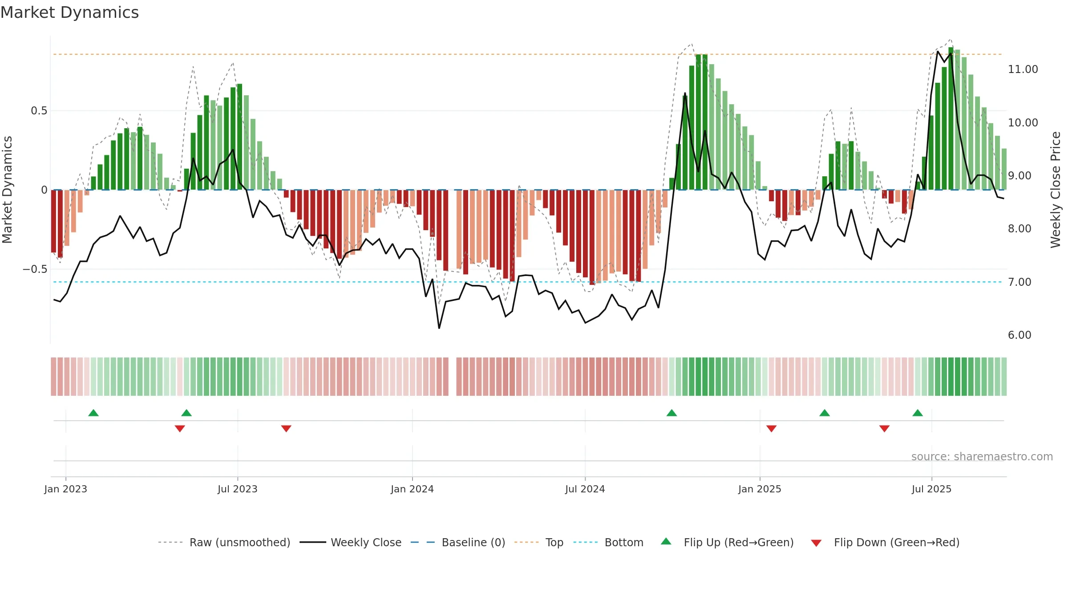Click the Jan 2024 x-axis label
The width and height of the screenshot is (1068, 601).
pyautogui.click(x=413, y=489)
